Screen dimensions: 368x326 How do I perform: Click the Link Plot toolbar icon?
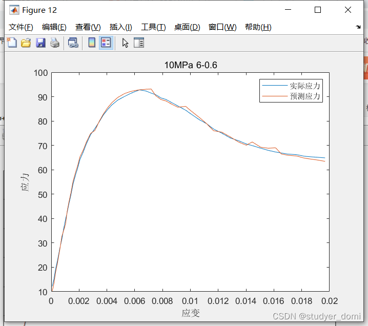tap(73, 43)
